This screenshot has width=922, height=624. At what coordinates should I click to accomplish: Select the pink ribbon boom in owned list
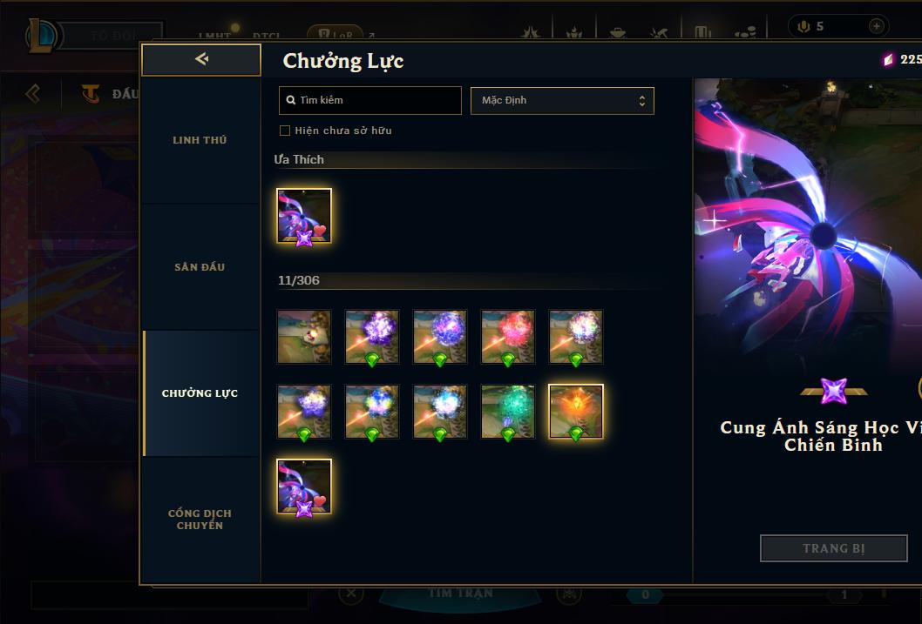click(x=304, y=486)
